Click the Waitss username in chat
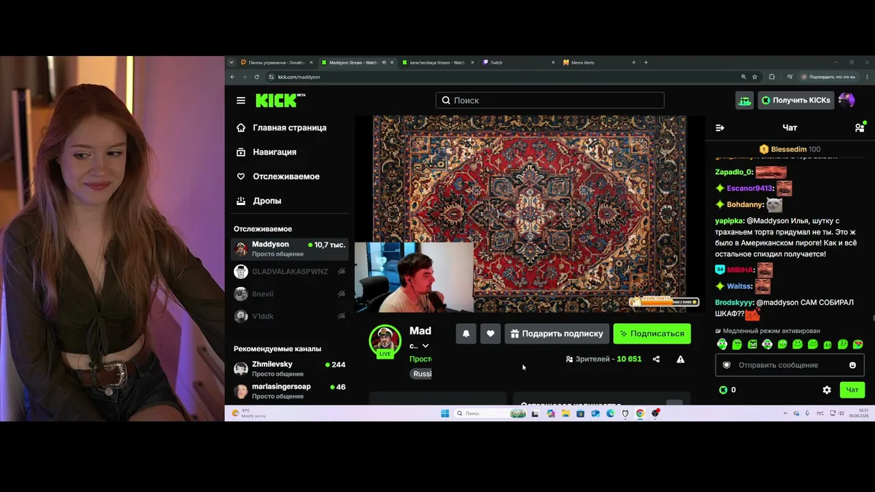This screenshot has width=875, height=492. click(x=739, y=286)
